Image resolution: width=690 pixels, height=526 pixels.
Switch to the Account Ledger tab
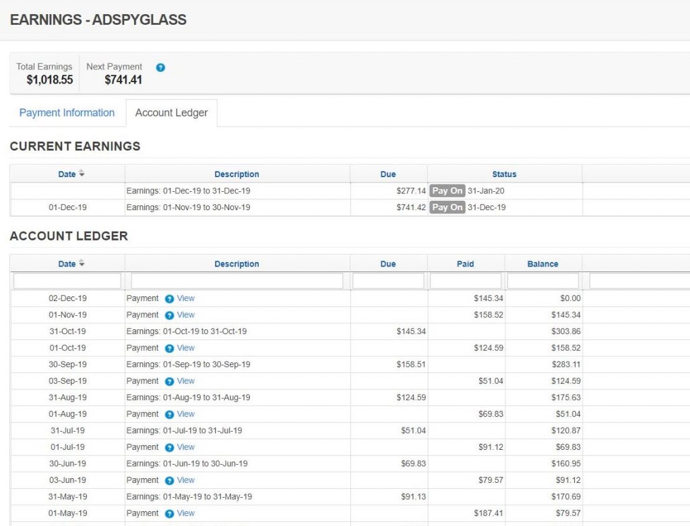point(172,112)
